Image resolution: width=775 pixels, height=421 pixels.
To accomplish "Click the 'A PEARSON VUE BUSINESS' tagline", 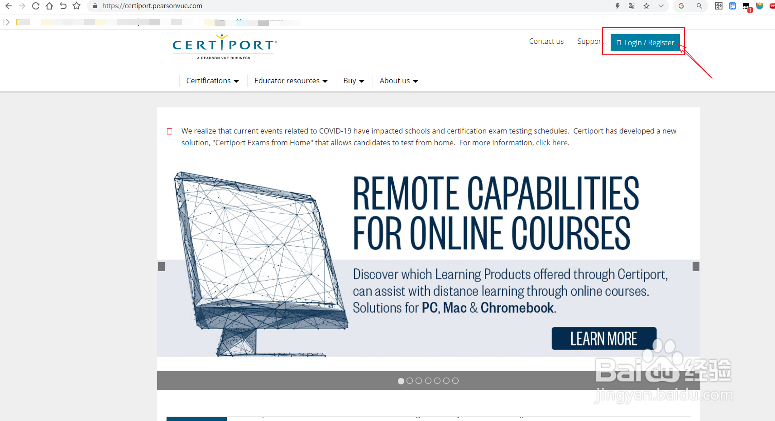I will click(224, 58).
